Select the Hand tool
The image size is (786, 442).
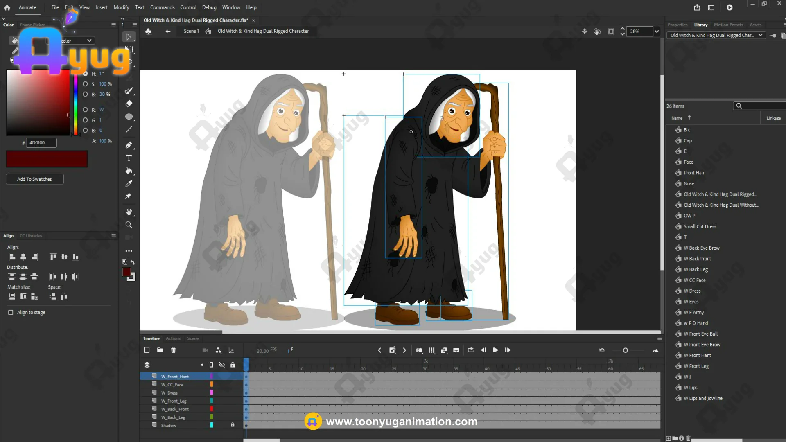coord(129,212)
